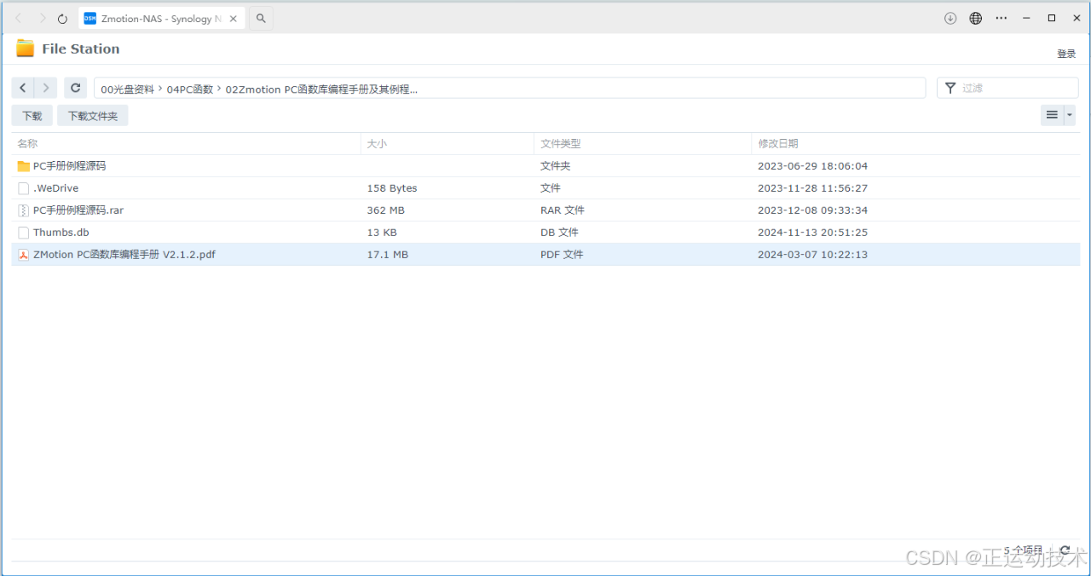Viewport: 1091px width, 576px height.
Task: Click the bottom-right list refresh icon
Action: (x=1065, y=550)
